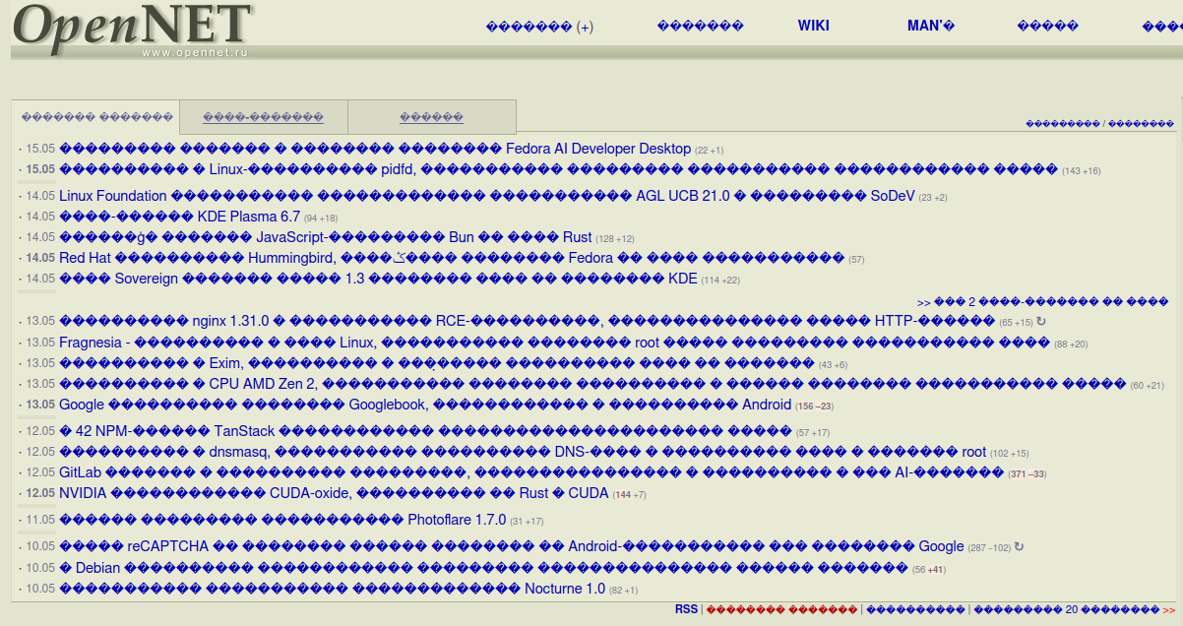Screen dimensions: 1183x626
Task: Click the RSS link at the bottom
Action: (x=686, y=609)
